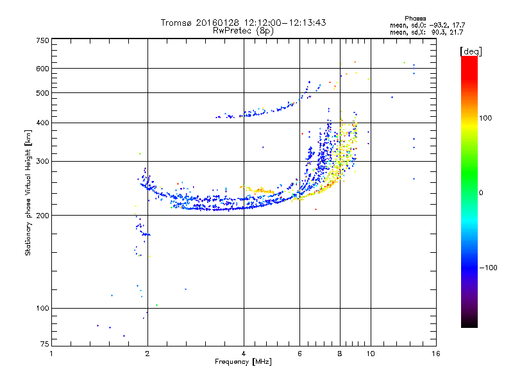The width and height of the screenshot is (513, 385).
Task: Click the colorbar label "-100"
Action: [x=488, y=268]
